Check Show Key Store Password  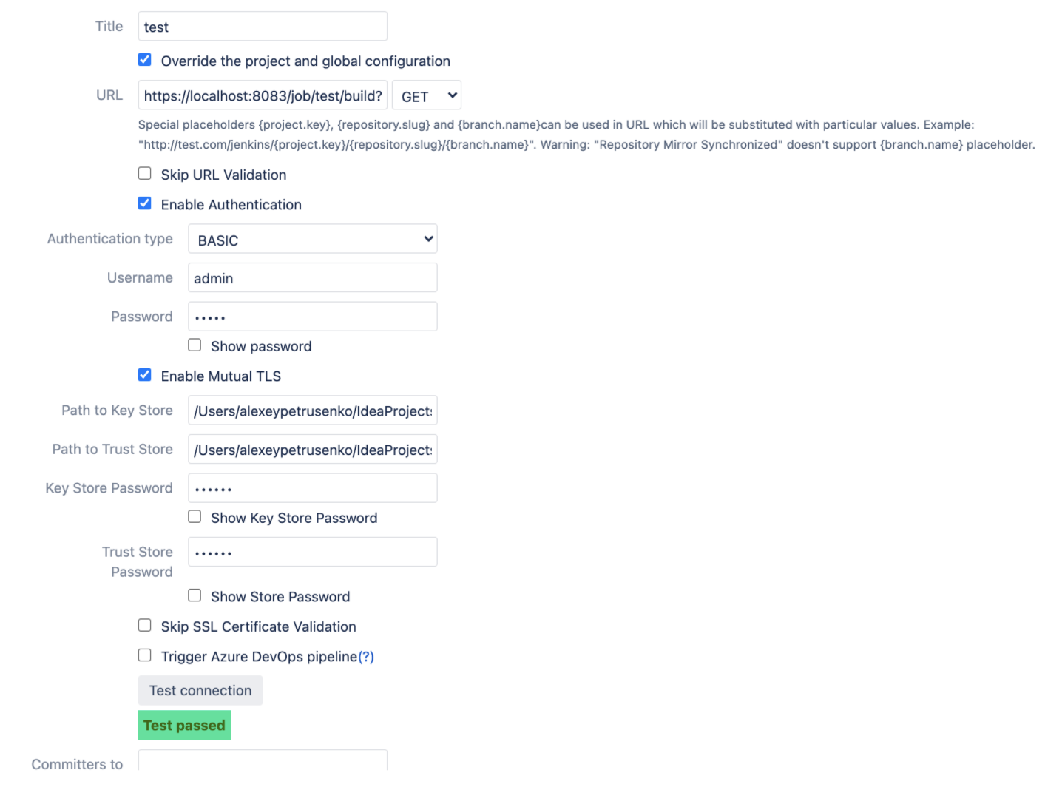(x=195, y=517)
